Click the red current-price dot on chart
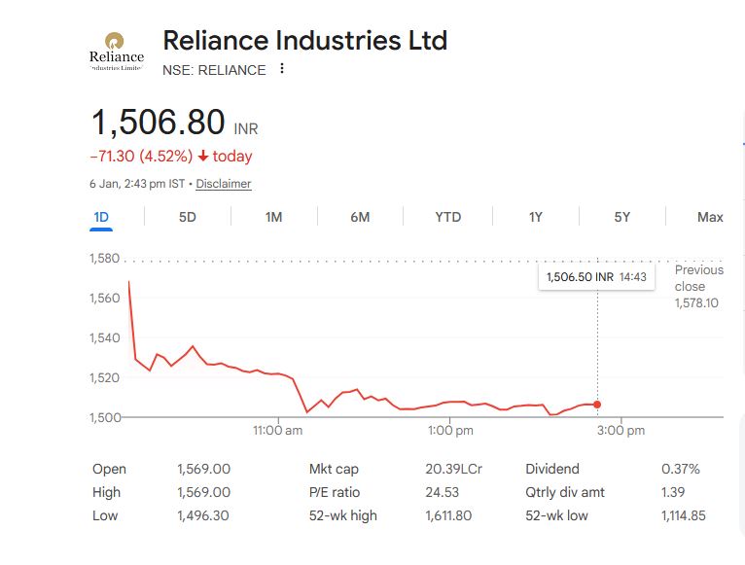 pyautogui.click(x=597, y=405)
